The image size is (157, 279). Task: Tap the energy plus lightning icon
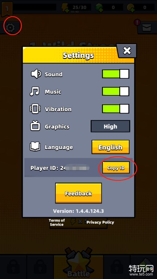[65, 7]
